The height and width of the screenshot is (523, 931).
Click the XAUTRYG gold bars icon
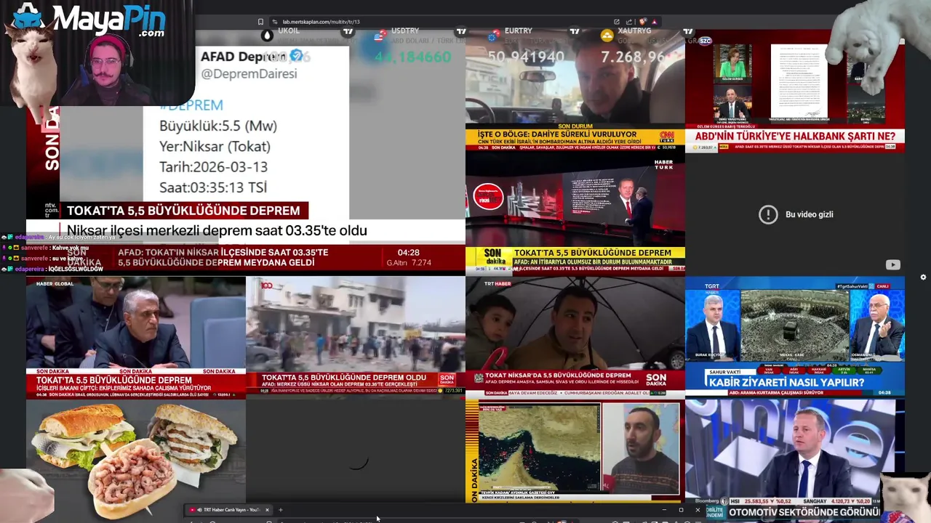pyautogui.click(x=607, y=35)
